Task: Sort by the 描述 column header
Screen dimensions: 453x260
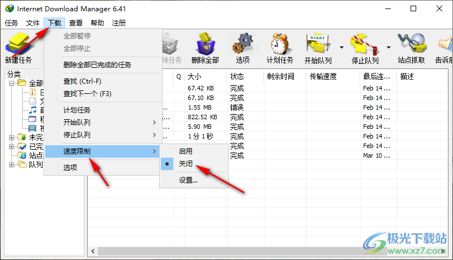Action: [x=422, y=76]
